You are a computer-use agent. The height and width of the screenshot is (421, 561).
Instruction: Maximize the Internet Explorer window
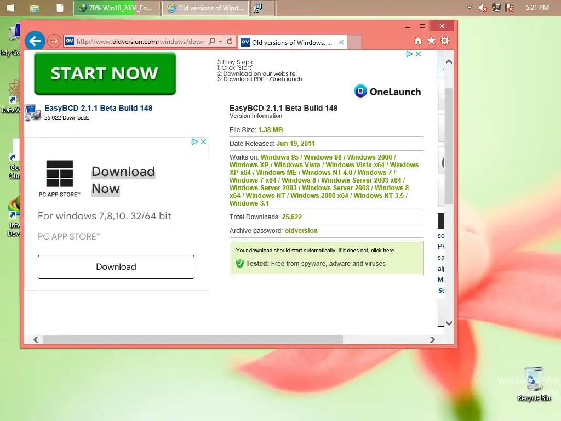(422, 26)
